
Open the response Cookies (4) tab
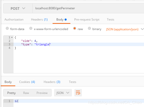click(x=27, y=82)
